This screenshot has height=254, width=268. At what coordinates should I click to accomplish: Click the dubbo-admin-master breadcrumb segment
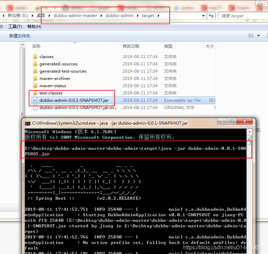pos(75,16)
